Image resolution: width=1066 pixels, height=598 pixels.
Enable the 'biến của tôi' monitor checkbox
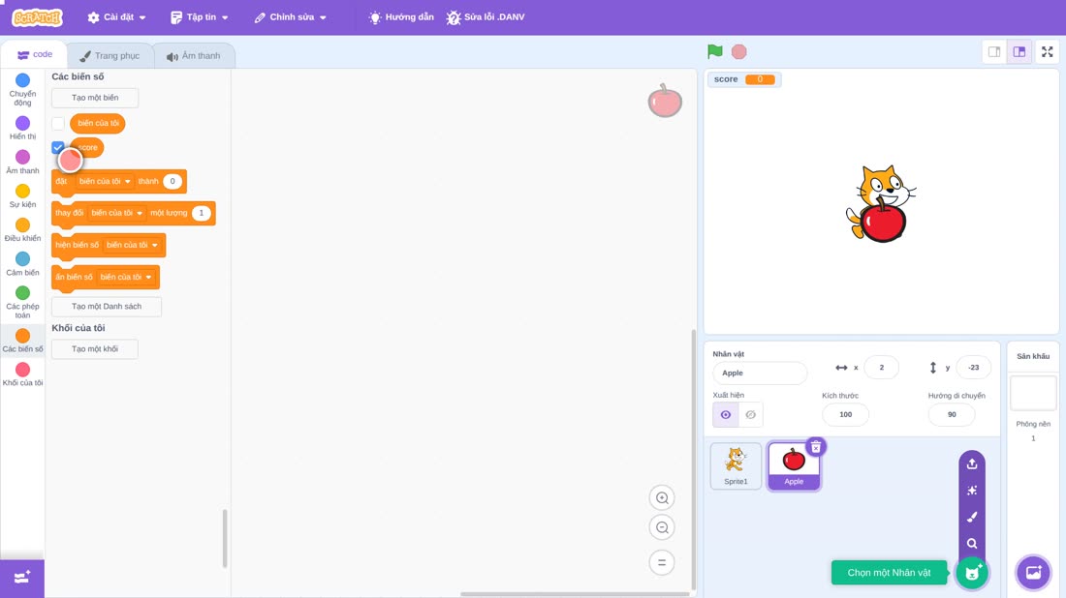(x=58, y=124)
